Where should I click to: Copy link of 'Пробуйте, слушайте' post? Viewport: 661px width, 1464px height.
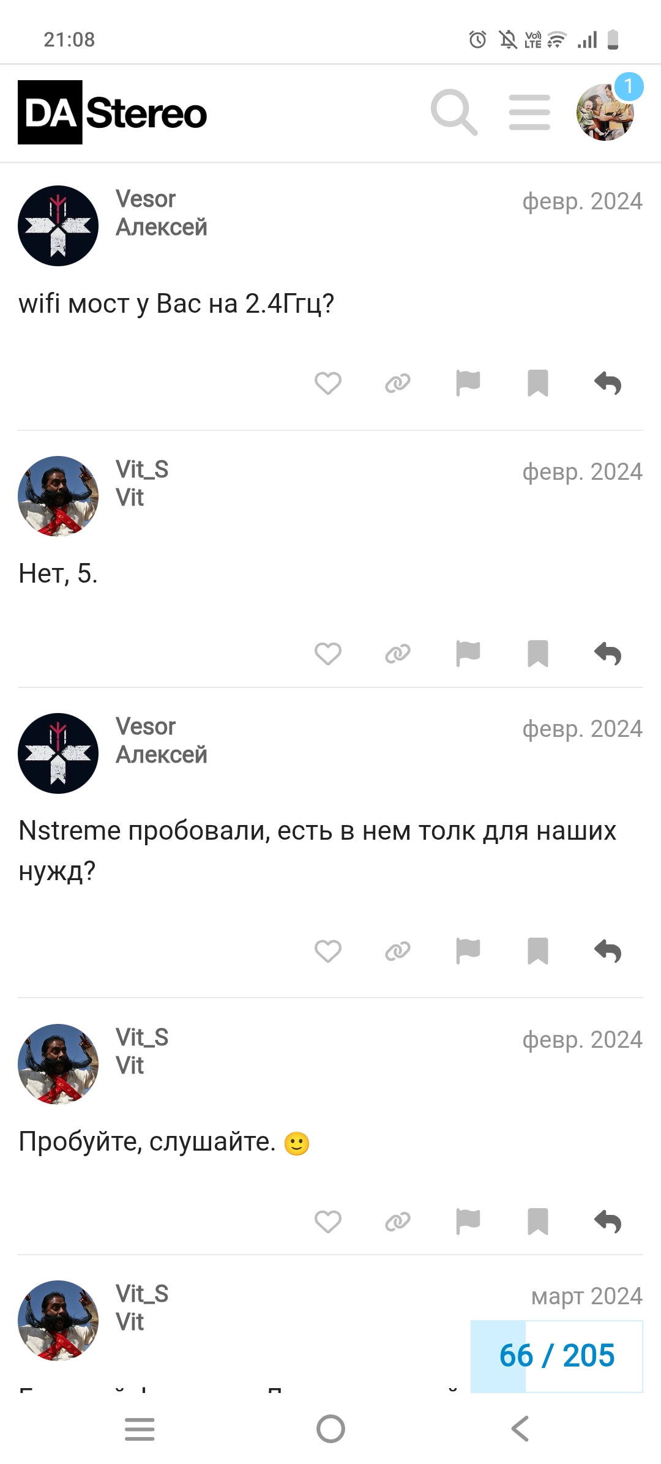pyautogui.click(x=398, y=1222)
